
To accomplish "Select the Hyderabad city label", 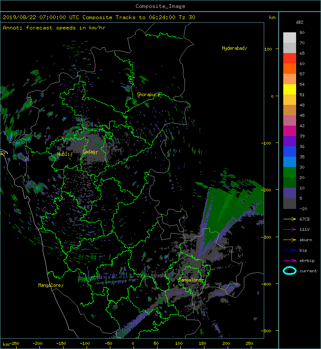I will point(234,48).
